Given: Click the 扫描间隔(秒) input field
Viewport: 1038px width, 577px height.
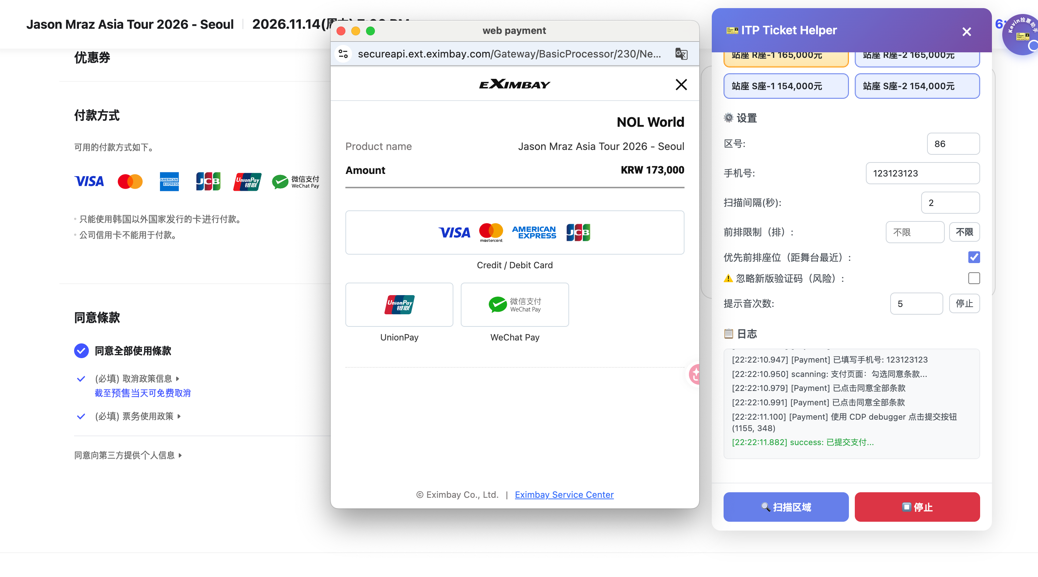Looking at the screenshot, I should pyautogui.click(x=950, y=203).
